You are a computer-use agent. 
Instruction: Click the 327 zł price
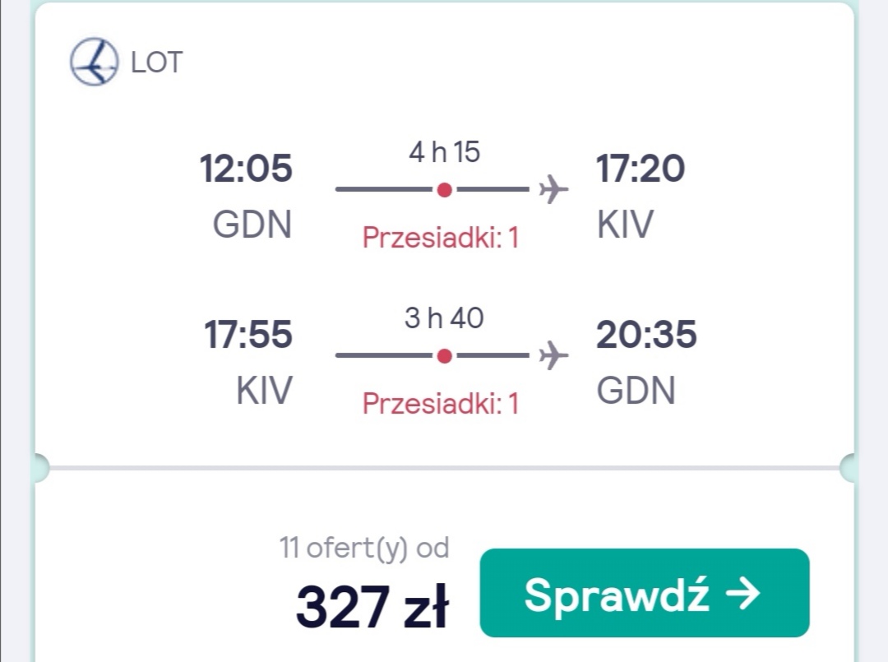tap(372, 607)
